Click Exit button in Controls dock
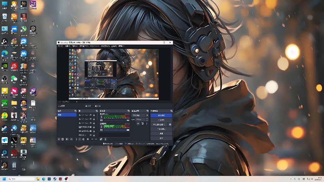Image resolution: width=324 pixels, height=182 pixels. click(161, 138)
